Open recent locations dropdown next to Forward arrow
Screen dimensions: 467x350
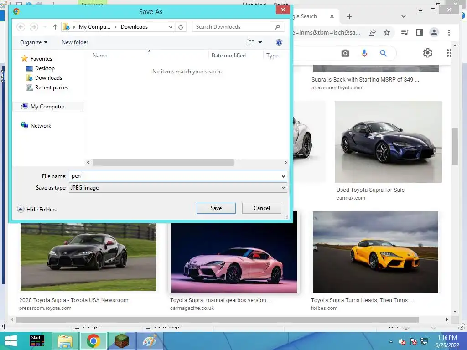point(45,27)
